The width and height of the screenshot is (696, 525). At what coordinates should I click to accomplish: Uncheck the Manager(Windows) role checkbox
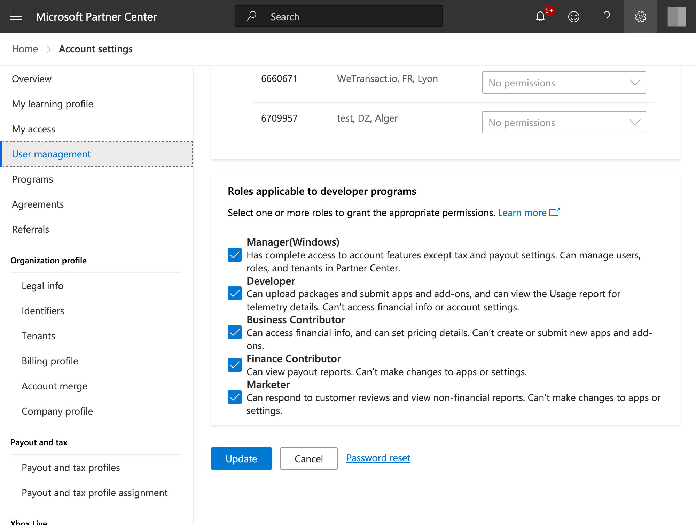(235, 255)
